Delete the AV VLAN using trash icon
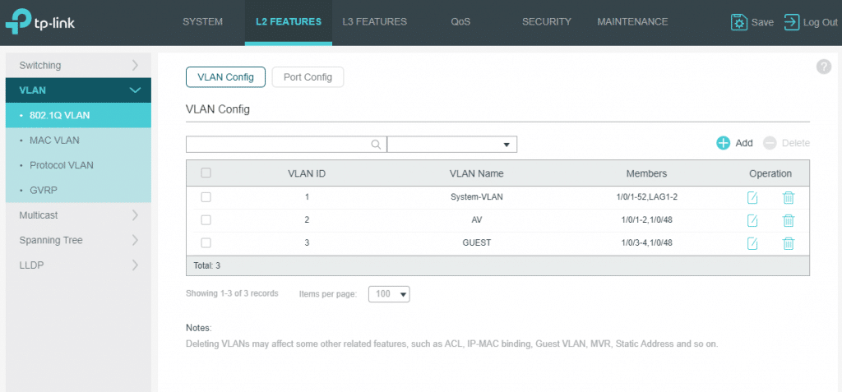Image resolution: width=842 pixels, height=392 pixels. (788, 220)
